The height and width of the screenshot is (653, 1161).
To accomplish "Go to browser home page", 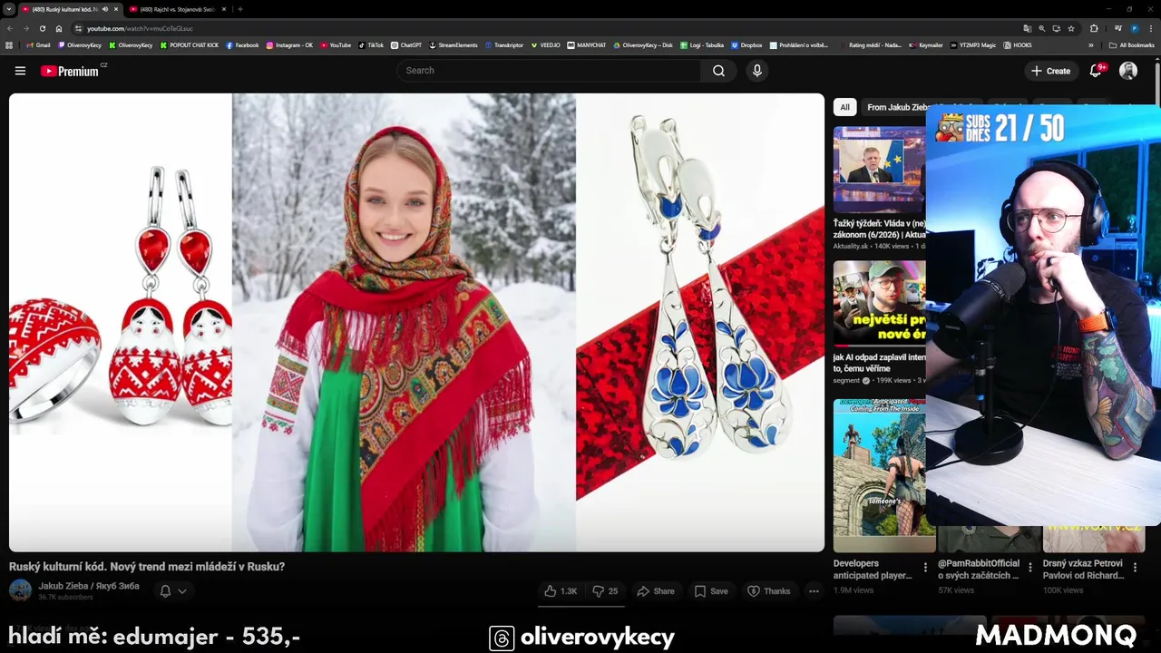I will coord(59,28).
